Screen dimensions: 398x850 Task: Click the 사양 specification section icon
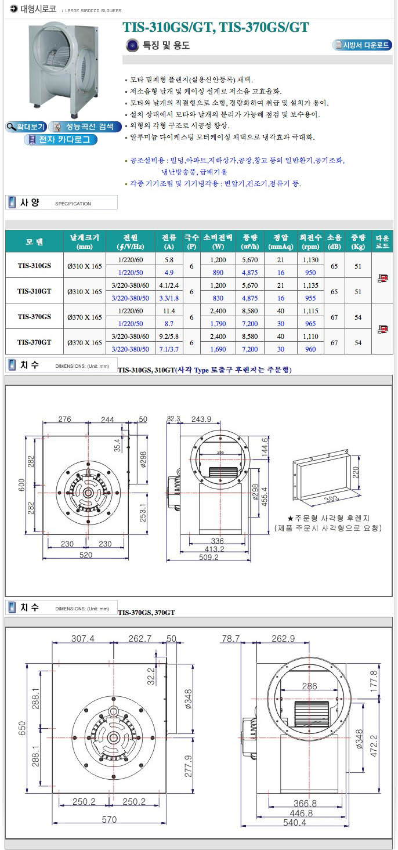pyautogui.click(x=12, y=202)
